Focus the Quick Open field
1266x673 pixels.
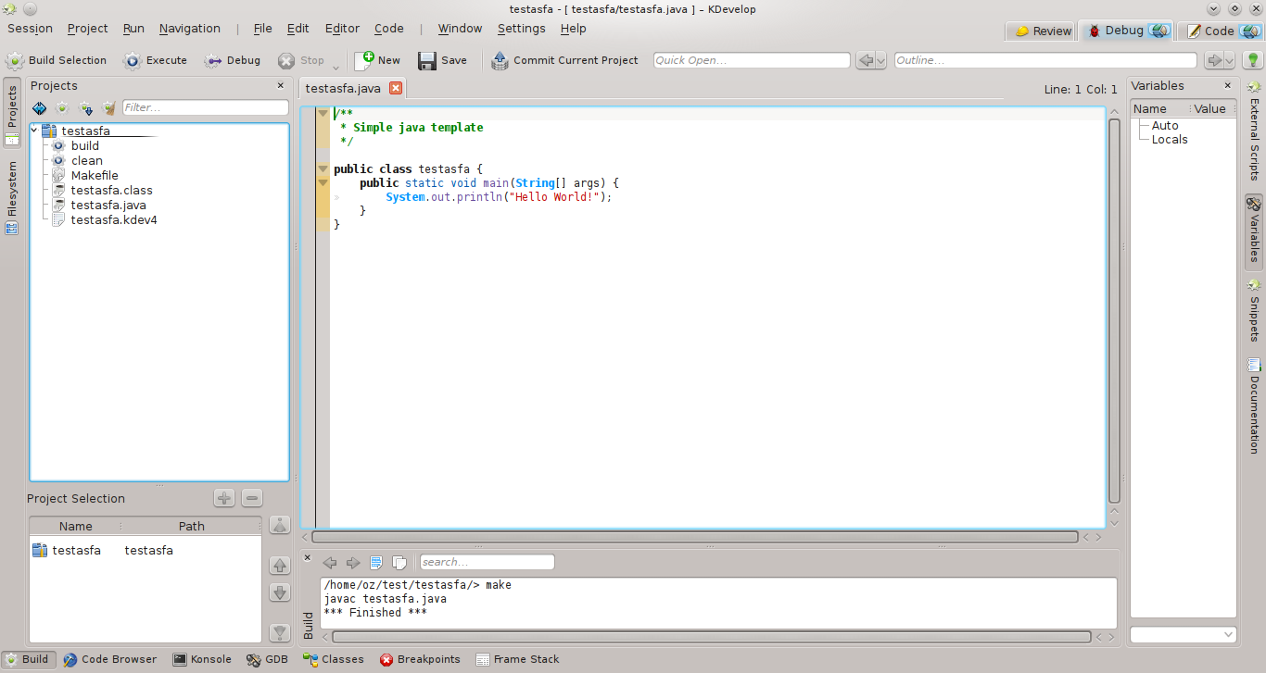click(x=752, y=60)
